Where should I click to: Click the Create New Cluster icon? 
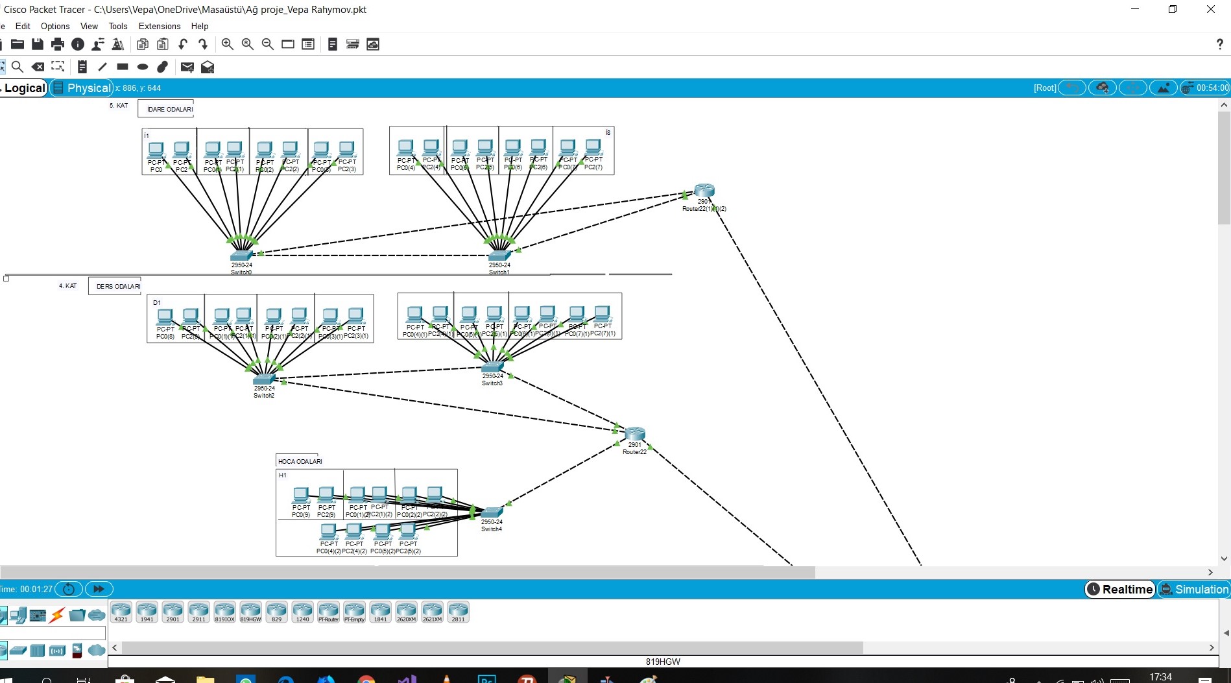(1102, 88)
